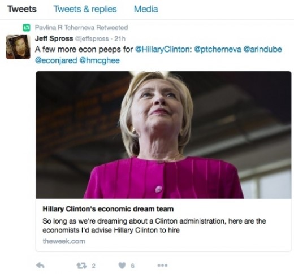Click the reply arrow icon
Screen dimensions: 294x274
click(40, 266)
